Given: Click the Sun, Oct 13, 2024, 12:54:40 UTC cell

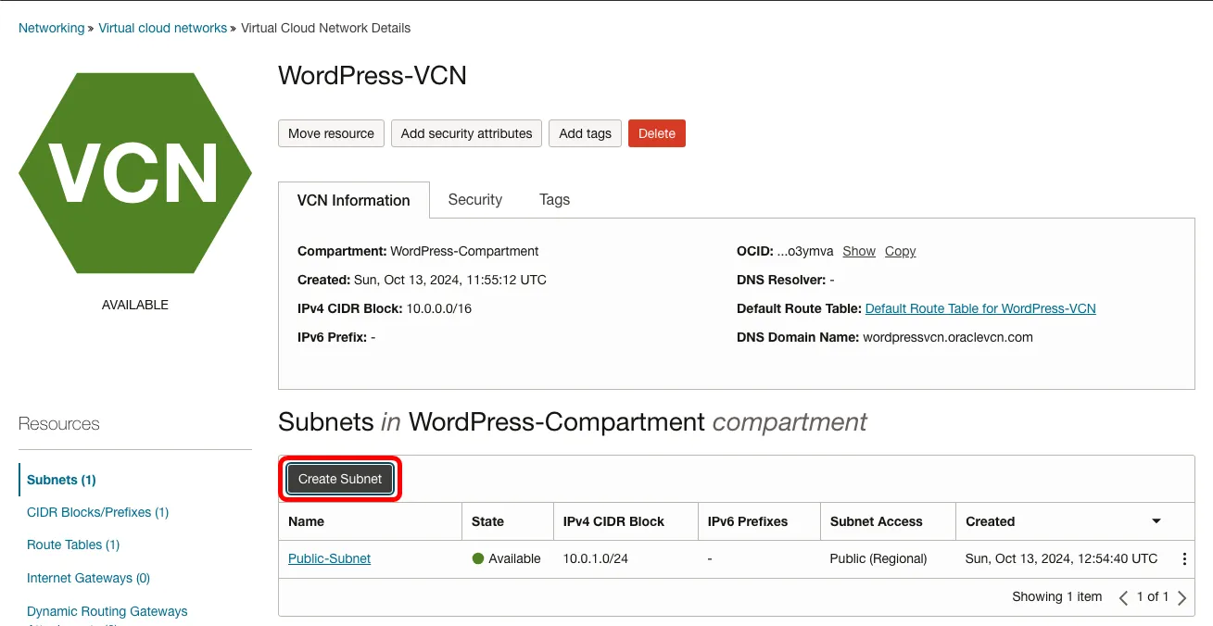Looking at the screenshot, I should pos(1061,558).
